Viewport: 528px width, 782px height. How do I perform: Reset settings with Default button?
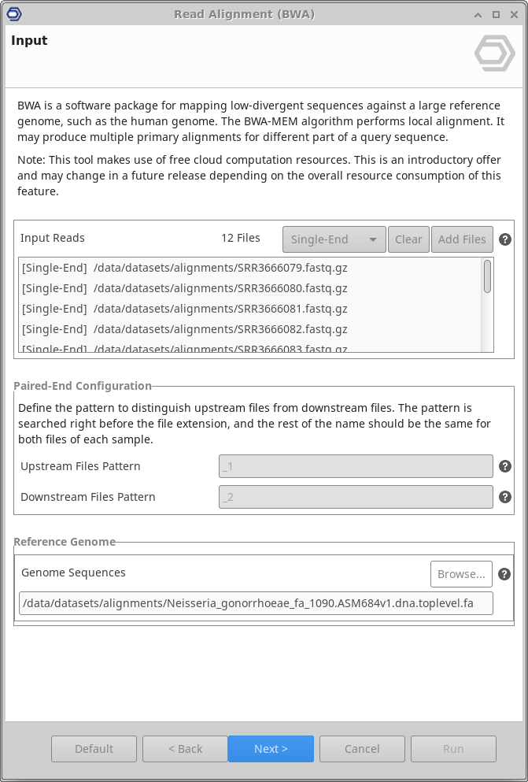click(x=94, y=749)
